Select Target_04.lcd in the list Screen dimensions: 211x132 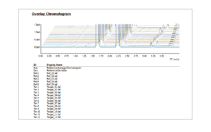coord(53,95)
